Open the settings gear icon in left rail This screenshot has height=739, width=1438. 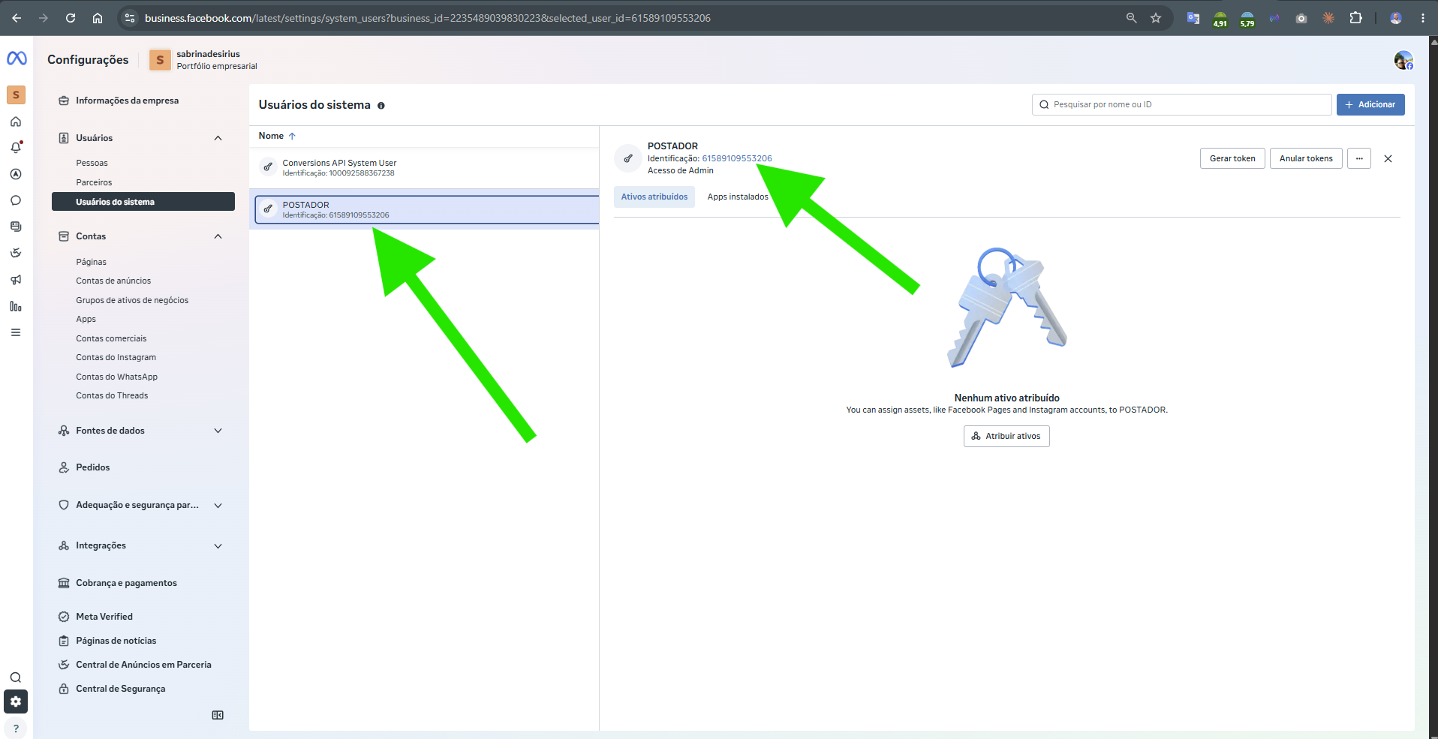click(16, 701)
